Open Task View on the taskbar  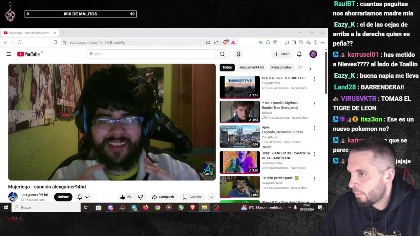[86, 207]
